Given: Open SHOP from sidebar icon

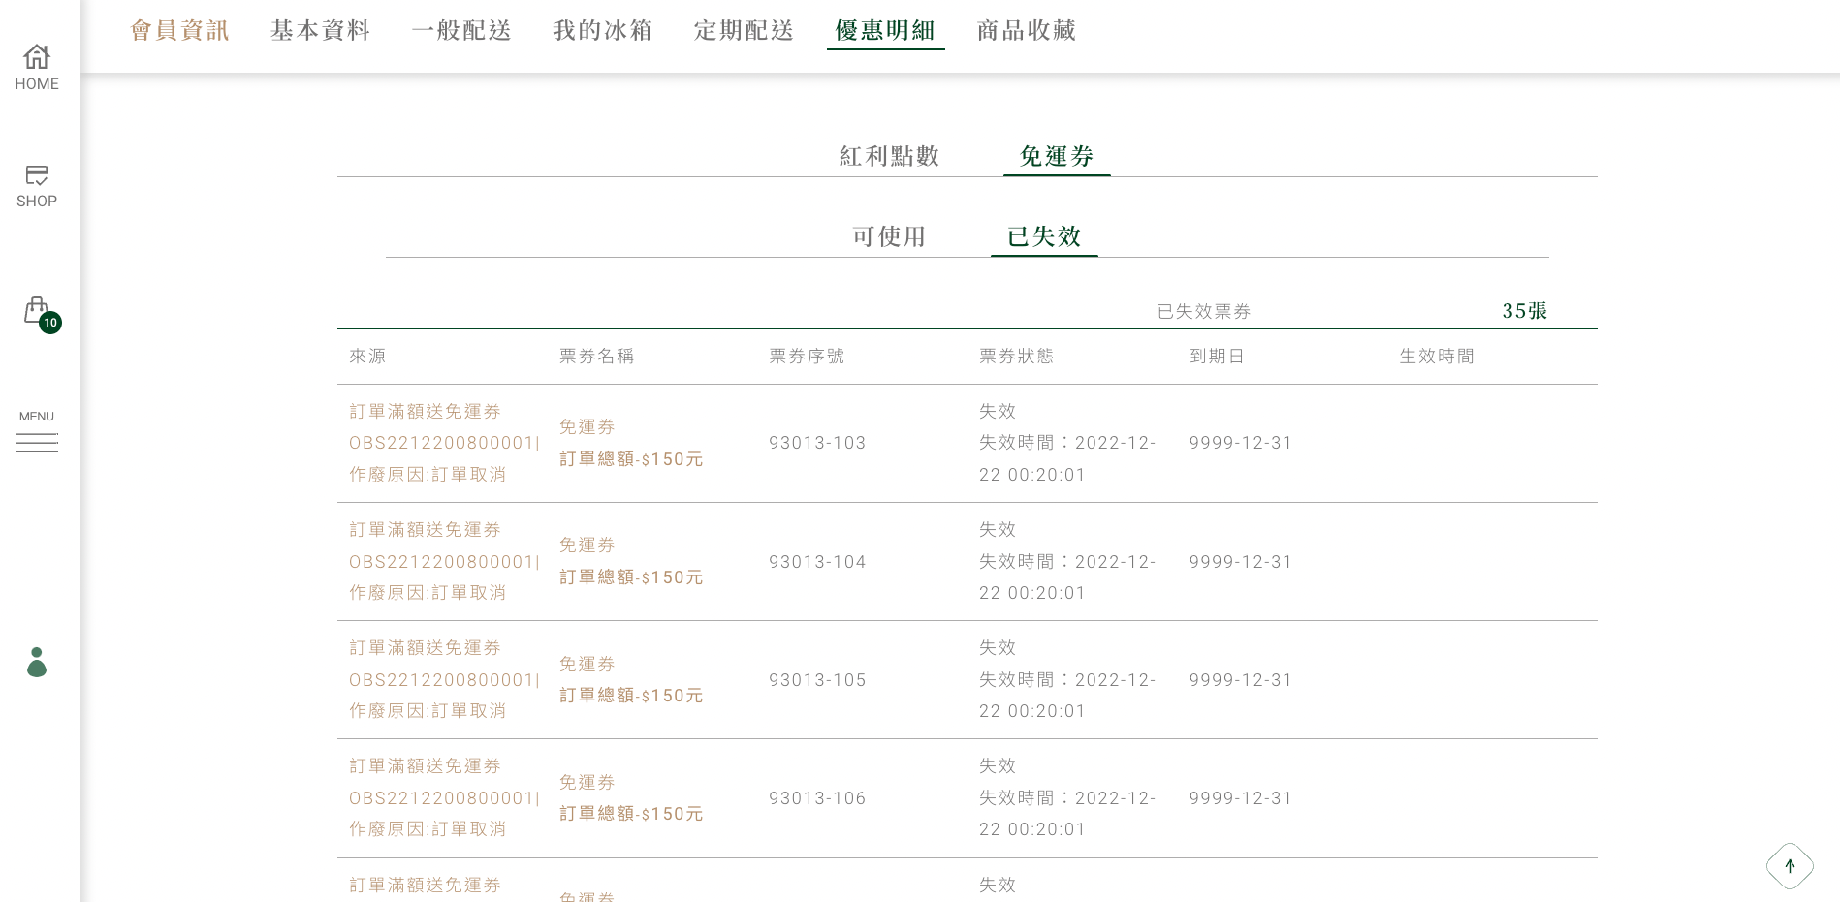Looking at the screenshot, I should coord(37,187).
